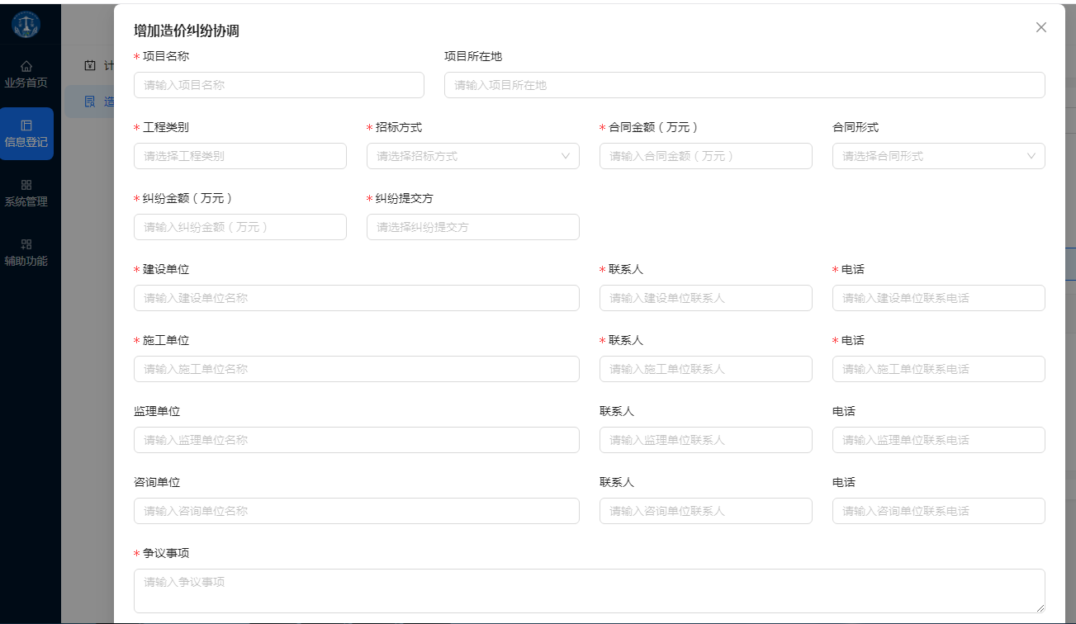Image resolution: width=1076 pixels, height=624 pixels.
Task: Click the 施工单位联系电话 field
Action: 939,369
